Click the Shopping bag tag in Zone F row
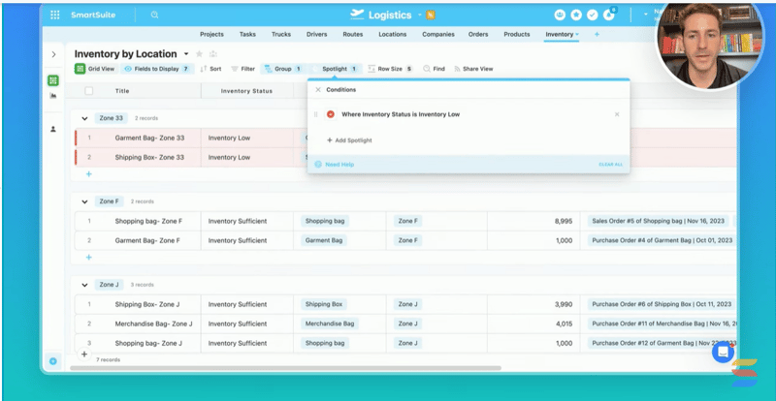The height and width of the screenshot is (401, 776). coord(325,221)
